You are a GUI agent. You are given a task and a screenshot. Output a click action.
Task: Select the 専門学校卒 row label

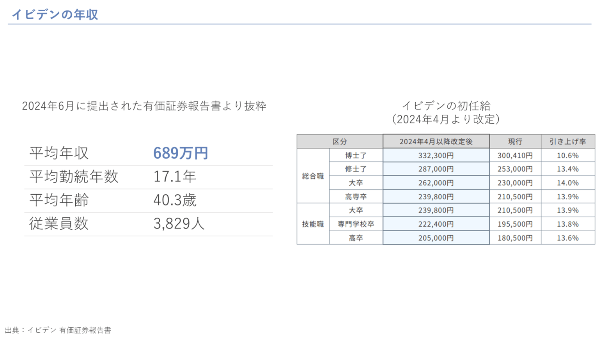coord(356,224)
